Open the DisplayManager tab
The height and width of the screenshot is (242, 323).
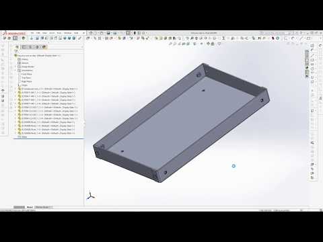(44, 47)
